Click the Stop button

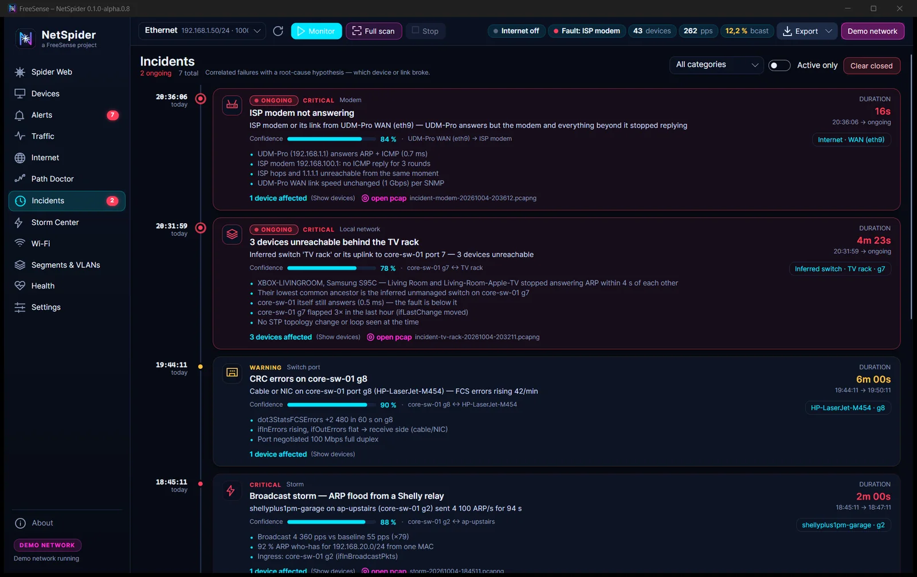coord(425,31)
